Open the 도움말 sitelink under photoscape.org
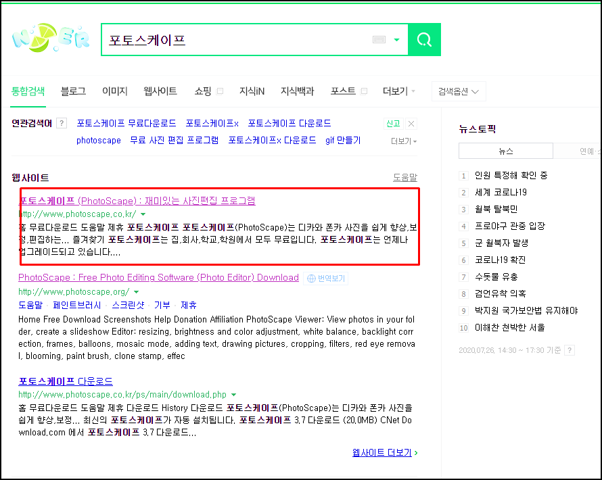The width and height of the screenshot is (602, 480). click(x=30, y=306)
